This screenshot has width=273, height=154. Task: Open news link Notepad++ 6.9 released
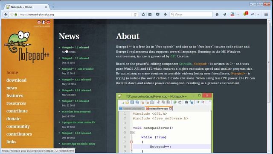[x=75, y=101]
